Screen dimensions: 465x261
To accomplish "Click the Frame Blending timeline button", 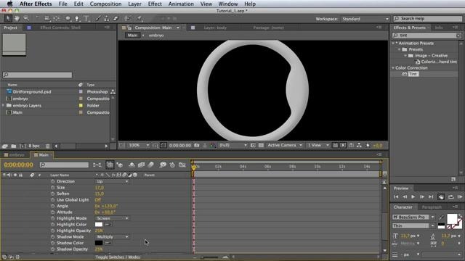I will pos(141,165).
